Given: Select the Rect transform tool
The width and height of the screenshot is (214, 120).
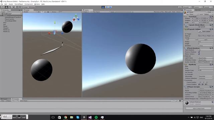Looking at the screenshot, I should (x=17, y=7).
